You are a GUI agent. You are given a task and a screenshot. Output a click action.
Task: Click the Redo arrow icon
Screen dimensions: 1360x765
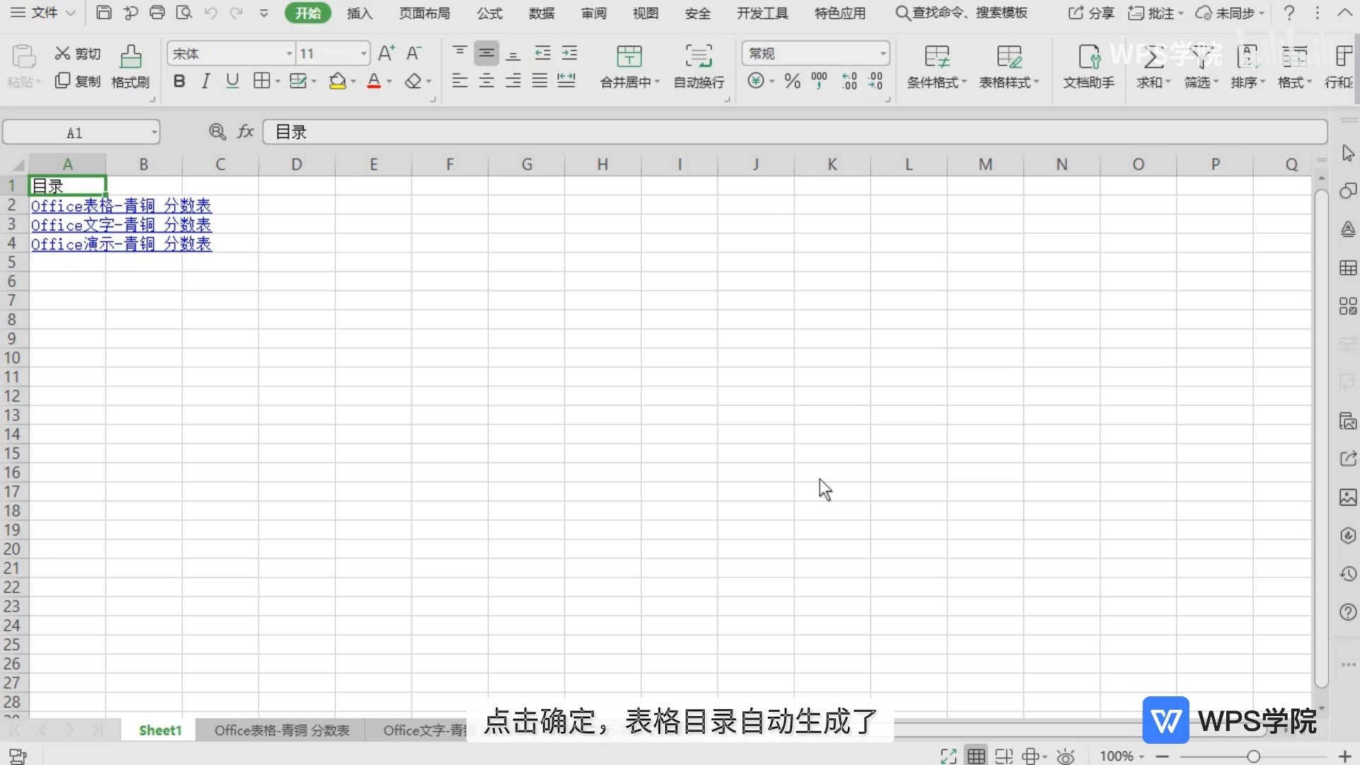pos(237,13)
